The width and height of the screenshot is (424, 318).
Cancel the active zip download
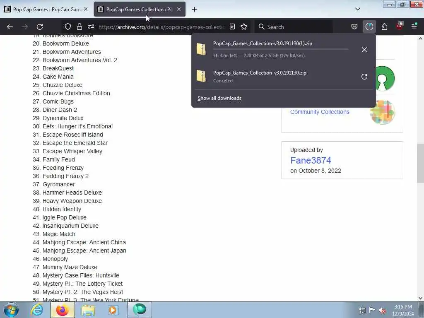[364, 50]
